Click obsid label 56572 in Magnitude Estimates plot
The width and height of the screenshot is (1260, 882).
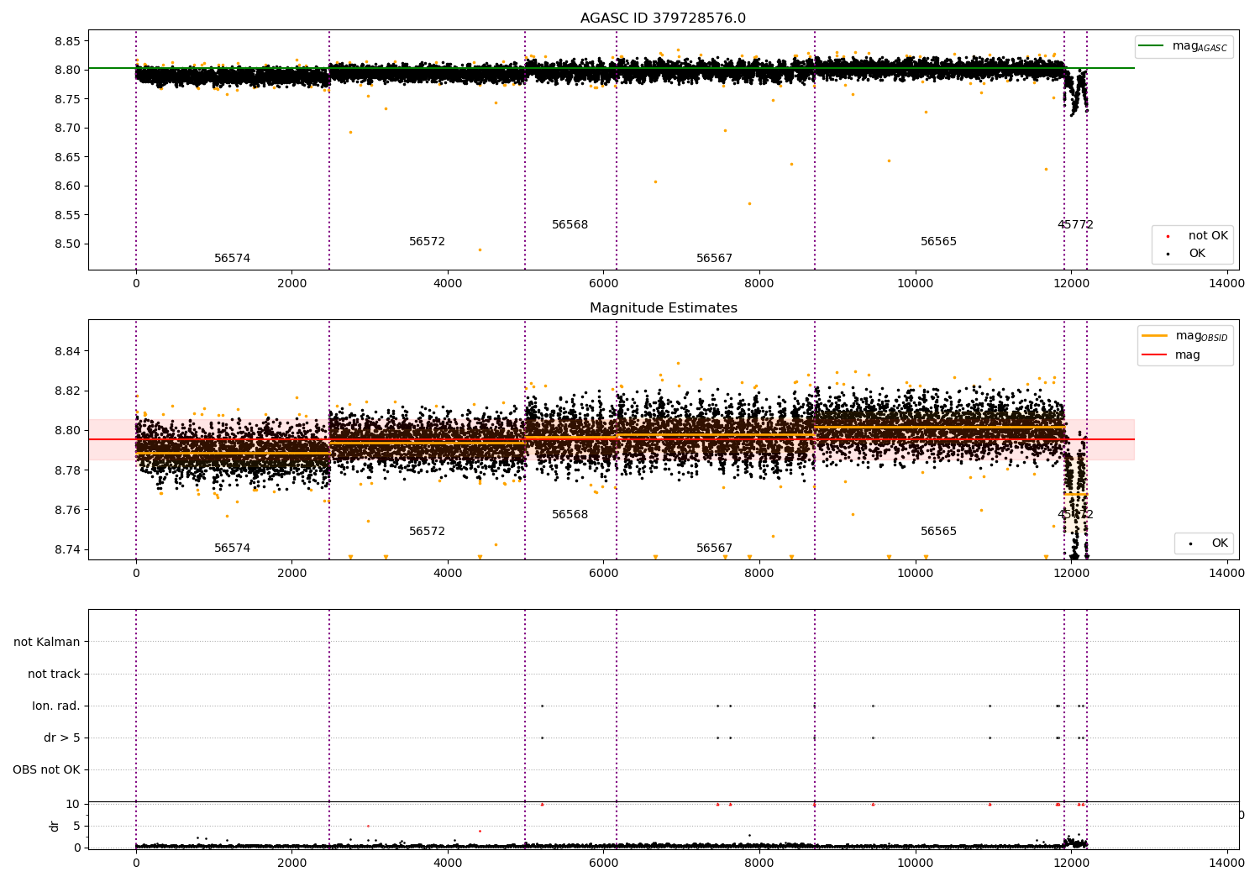coord(427,532)
